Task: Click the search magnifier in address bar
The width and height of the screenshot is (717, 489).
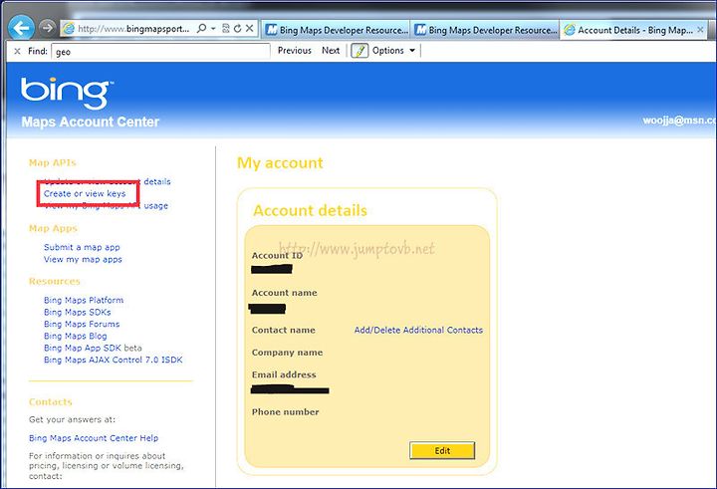Action: 201,28
